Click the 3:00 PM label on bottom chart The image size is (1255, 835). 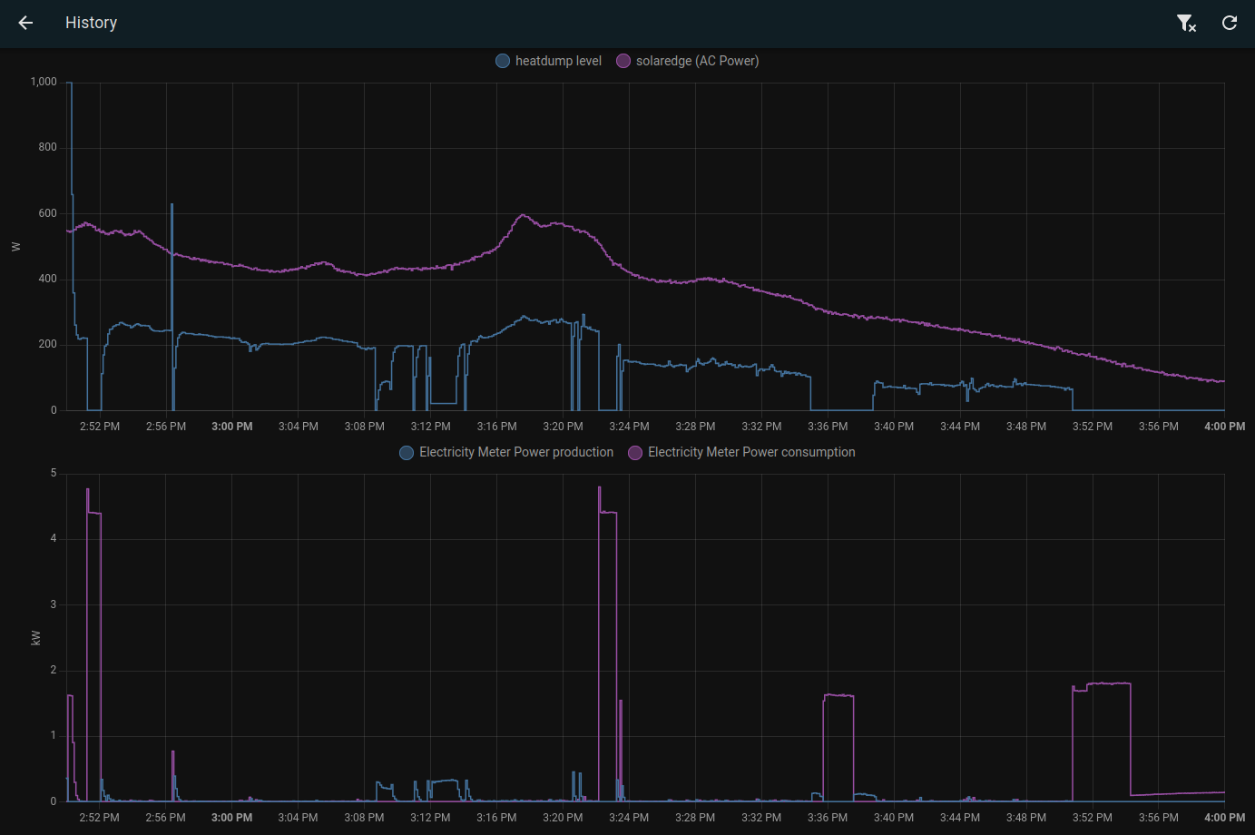click(x=232, y=818)
